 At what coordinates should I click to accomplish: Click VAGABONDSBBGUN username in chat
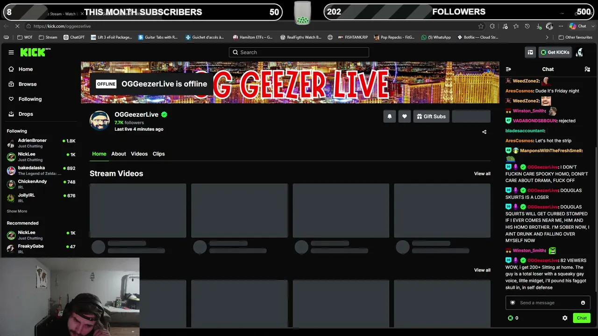point(535,121)
